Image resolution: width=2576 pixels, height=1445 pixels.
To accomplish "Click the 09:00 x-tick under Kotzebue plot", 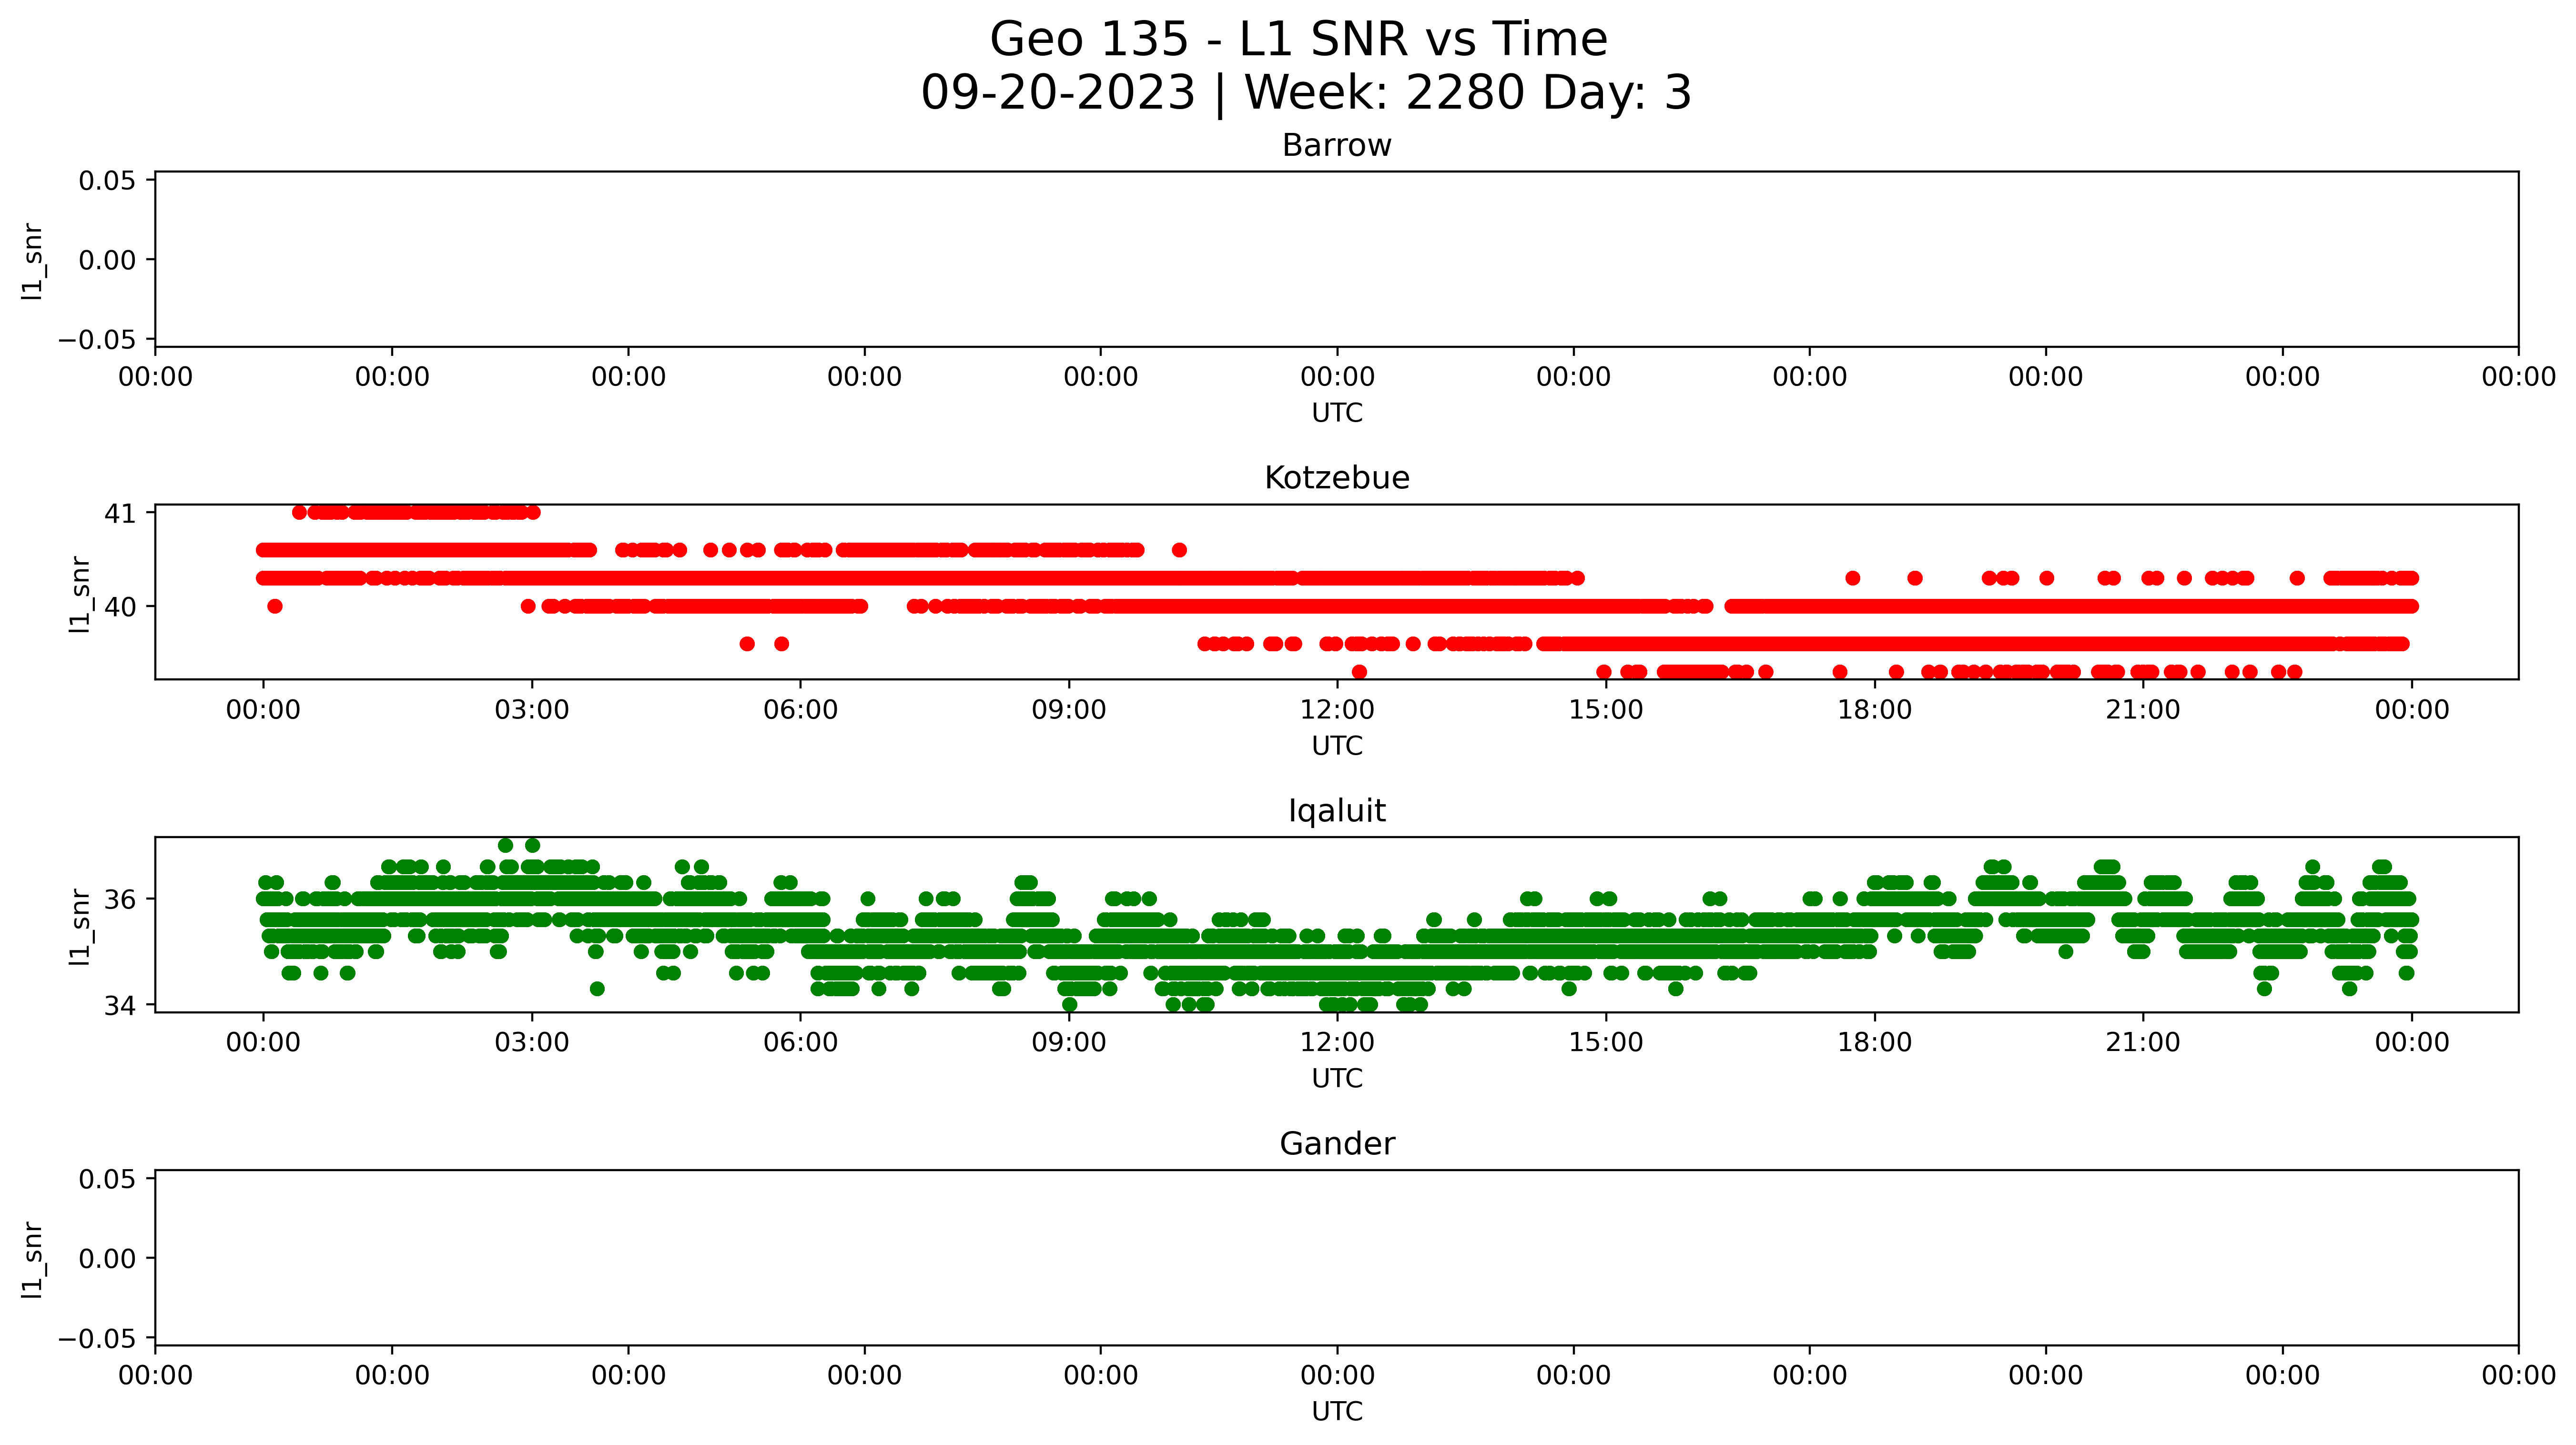I will point(1069,710).
